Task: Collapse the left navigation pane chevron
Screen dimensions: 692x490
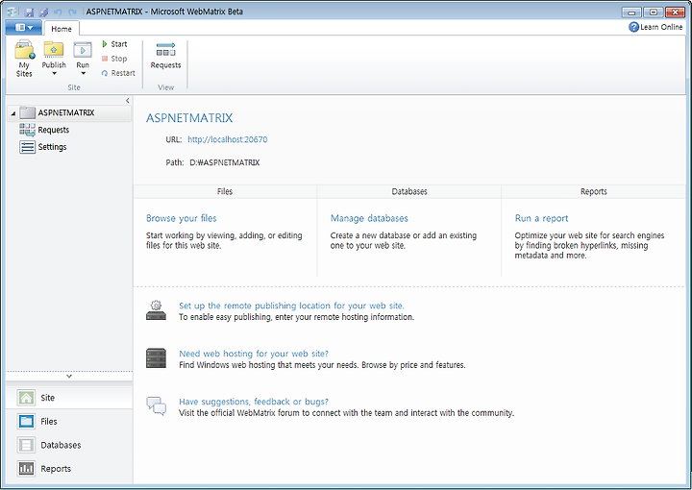Action: click(x=127, y=101)
